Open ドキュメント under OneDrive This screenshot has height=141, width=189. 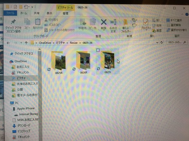coord(20,73)
